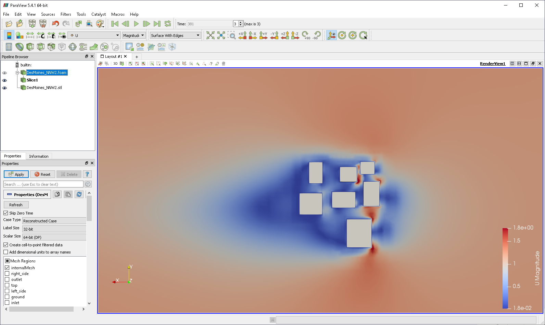Click the Refresh button

(16, 205)
